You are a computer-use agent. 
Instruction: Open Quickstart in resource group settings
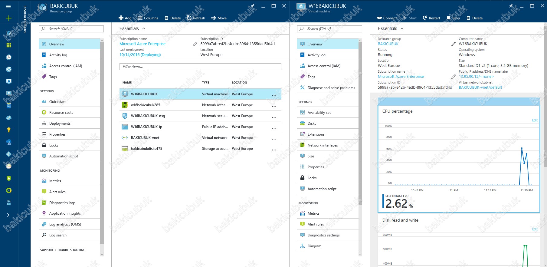click(69, 102)
